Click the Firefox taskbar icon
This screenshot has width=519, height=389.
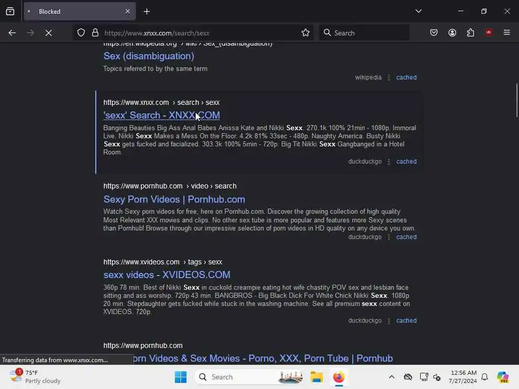[x=339, y=377]
